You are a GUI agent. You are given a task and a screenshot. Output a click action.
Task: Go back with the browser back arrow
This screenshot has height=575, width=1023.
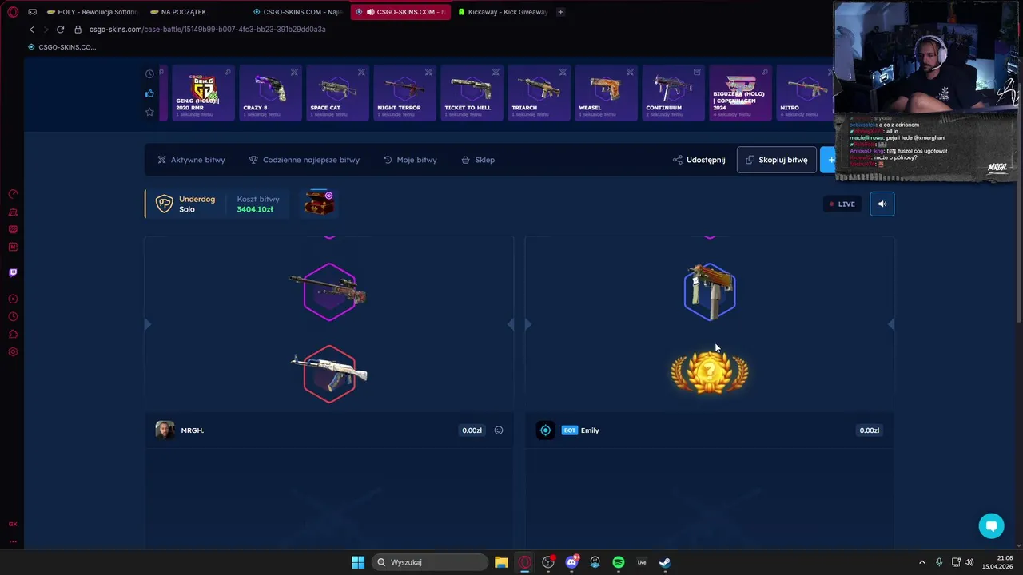pyautogui.click(x=32, y=30)
